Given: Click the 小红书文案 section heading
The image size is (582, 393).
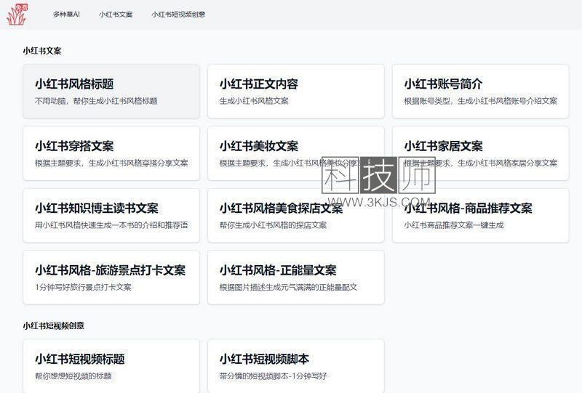Looking at the screenshot, I should [42, 51].
